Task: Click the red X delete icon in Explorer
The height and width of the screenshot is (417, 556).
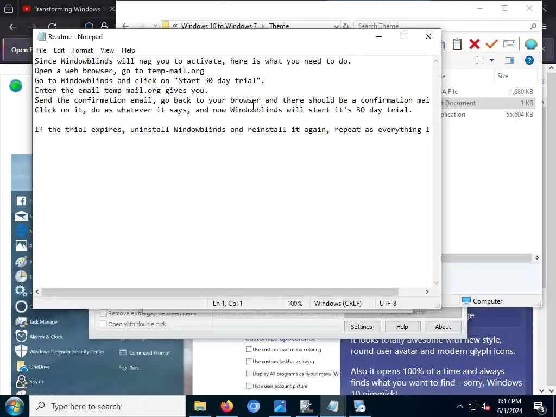Action: 475,44
